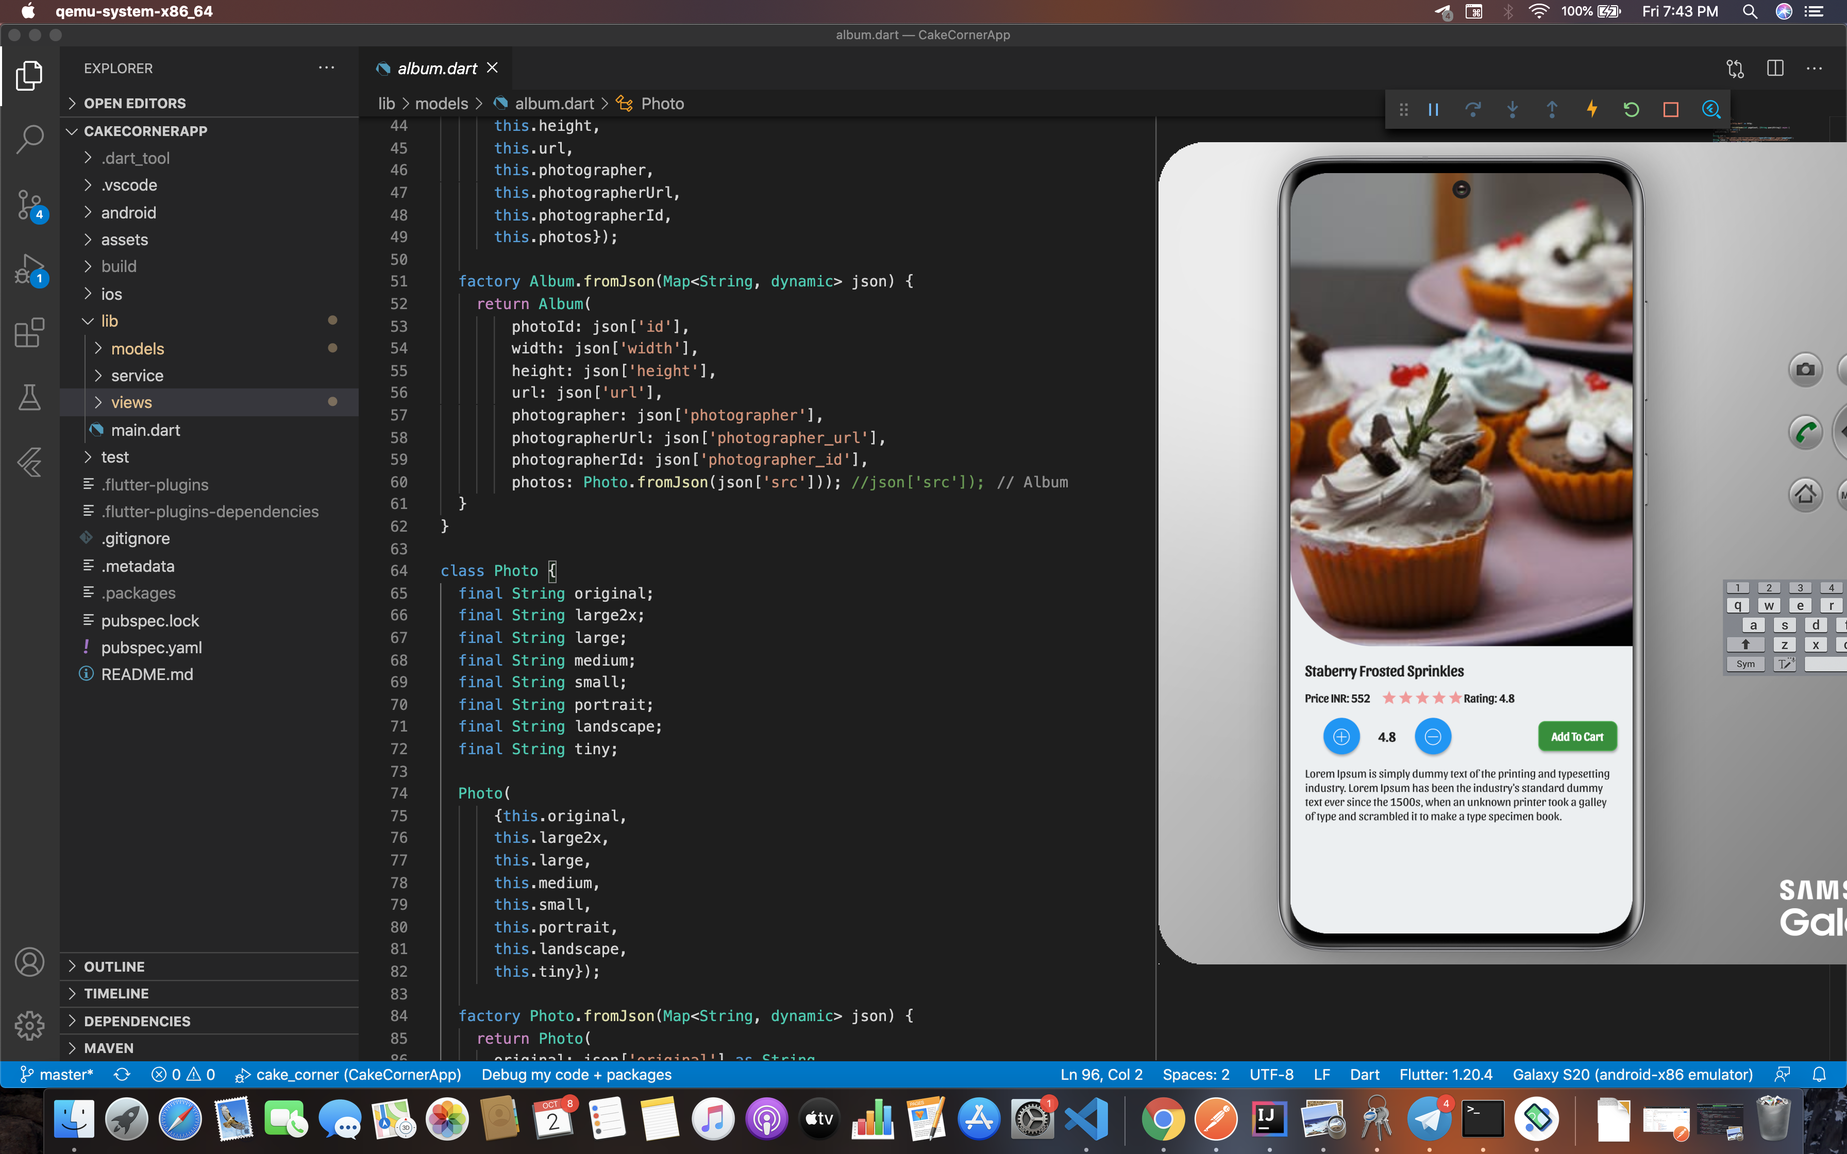
Task: Open Google Chrome from the Dock
Action: (x=1163, y=1119)
